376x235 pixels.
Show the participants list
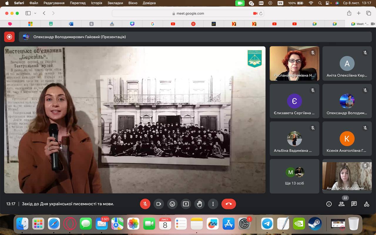click(341, 204)
